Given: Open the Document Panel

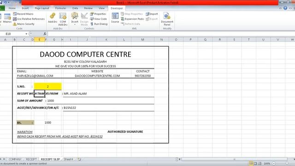Looking at the screenshot, I should (x=167, y=19).
